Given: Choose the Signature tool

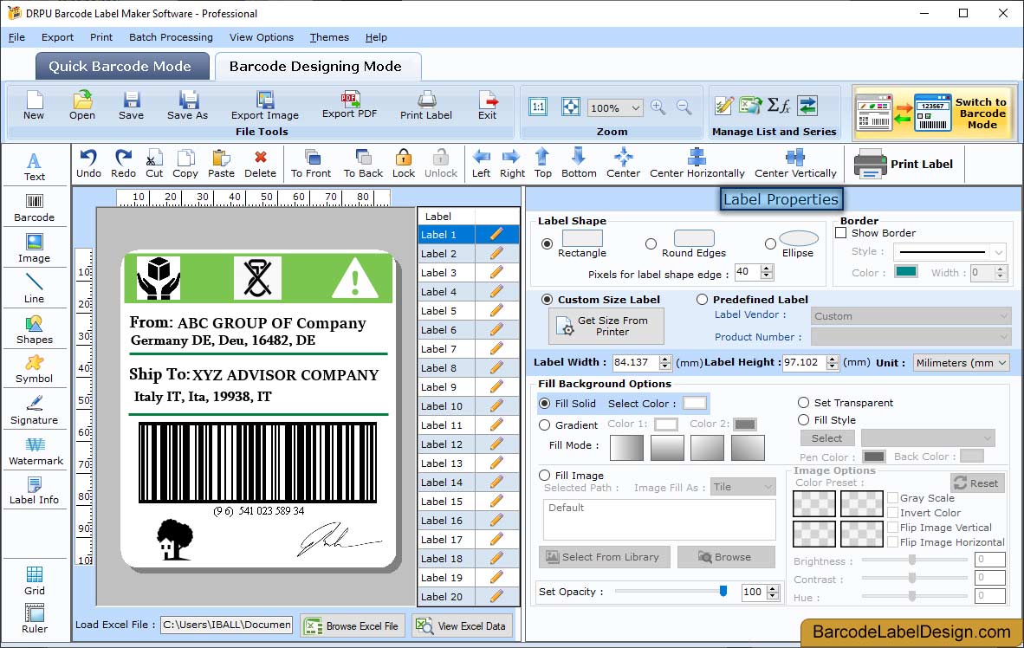Looking at the screenshot, I should tap(34, 411).
